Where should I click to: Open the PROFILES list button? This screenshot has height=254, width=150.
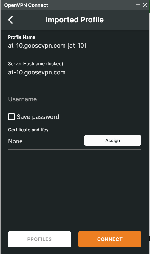pos(39,239)
